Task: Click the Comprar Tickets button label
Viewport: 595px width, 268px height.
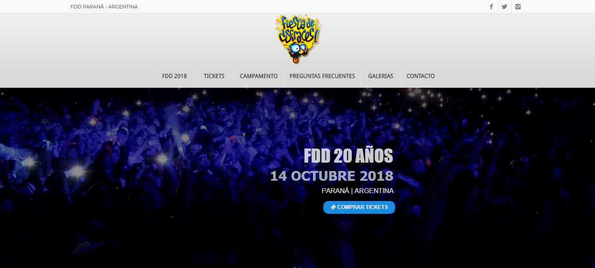Action: pyautogui.click(x=363, y=207)
